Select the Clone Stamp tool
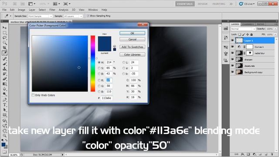Screen dimensions: 279x157 [x=5, y=68]
